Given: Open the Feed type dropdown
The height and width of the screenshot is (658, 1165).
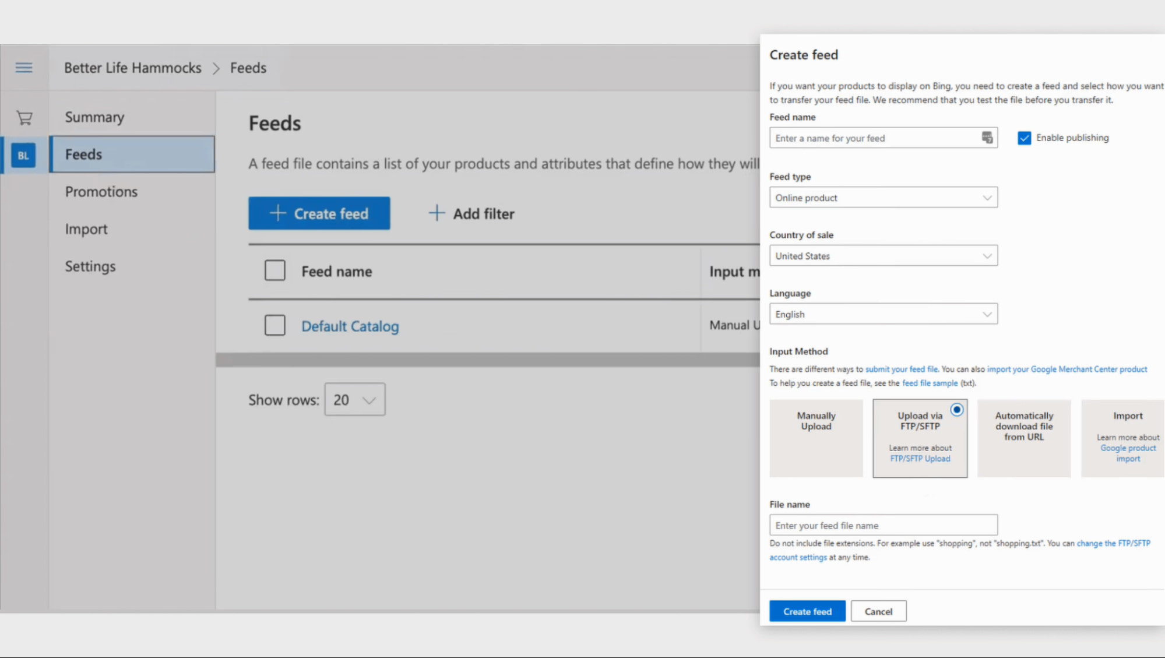Looking at the screenshot, I should click(883, 197).
